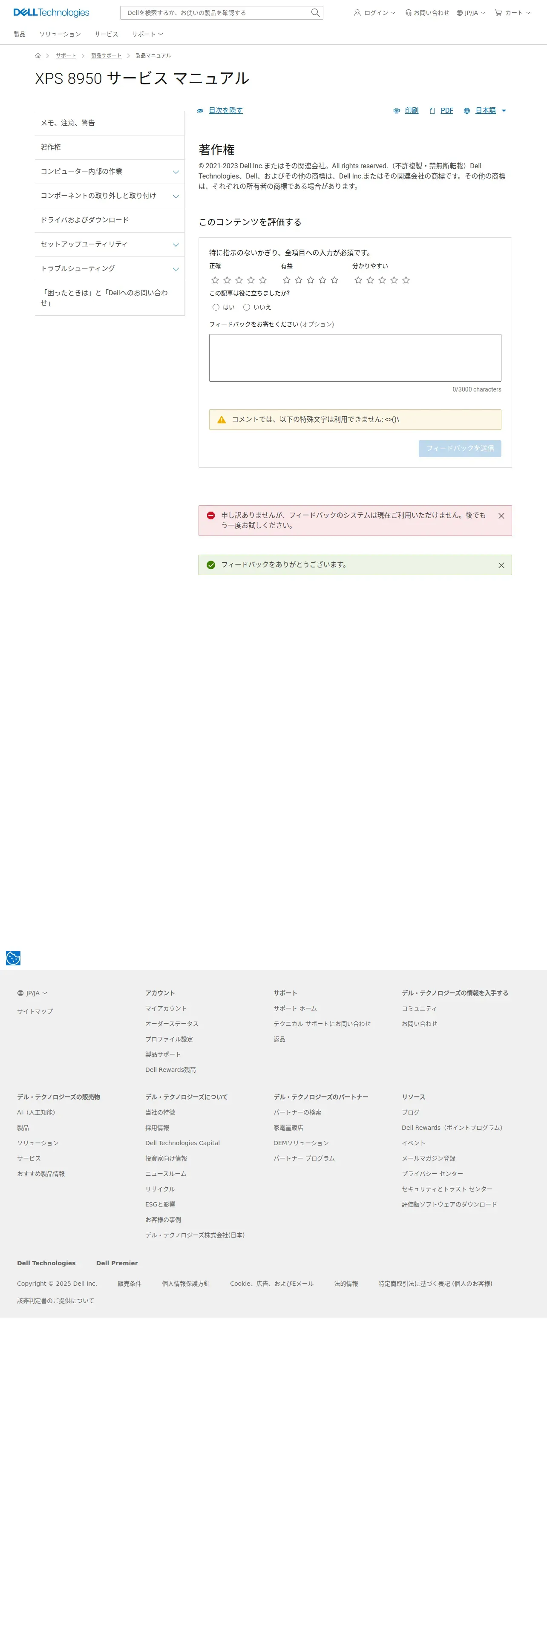Image resolution: width=547 pixels, height=1641 pixels.
Task: Click the cart icon in header
Action: (x=498, y=13)
